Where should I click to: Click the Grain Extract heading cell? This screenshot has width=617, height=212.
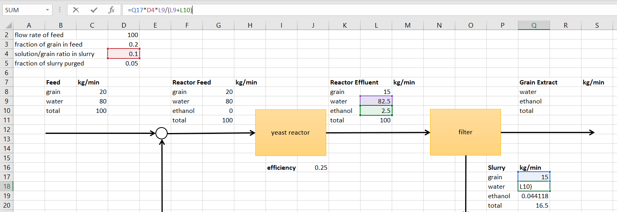click(538, 83)
